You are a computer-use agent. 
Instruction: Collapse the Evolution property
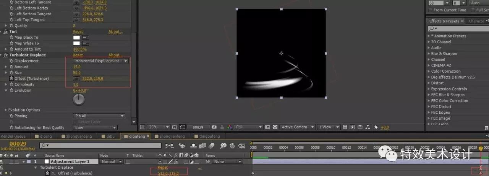click(x=6, y=90)
